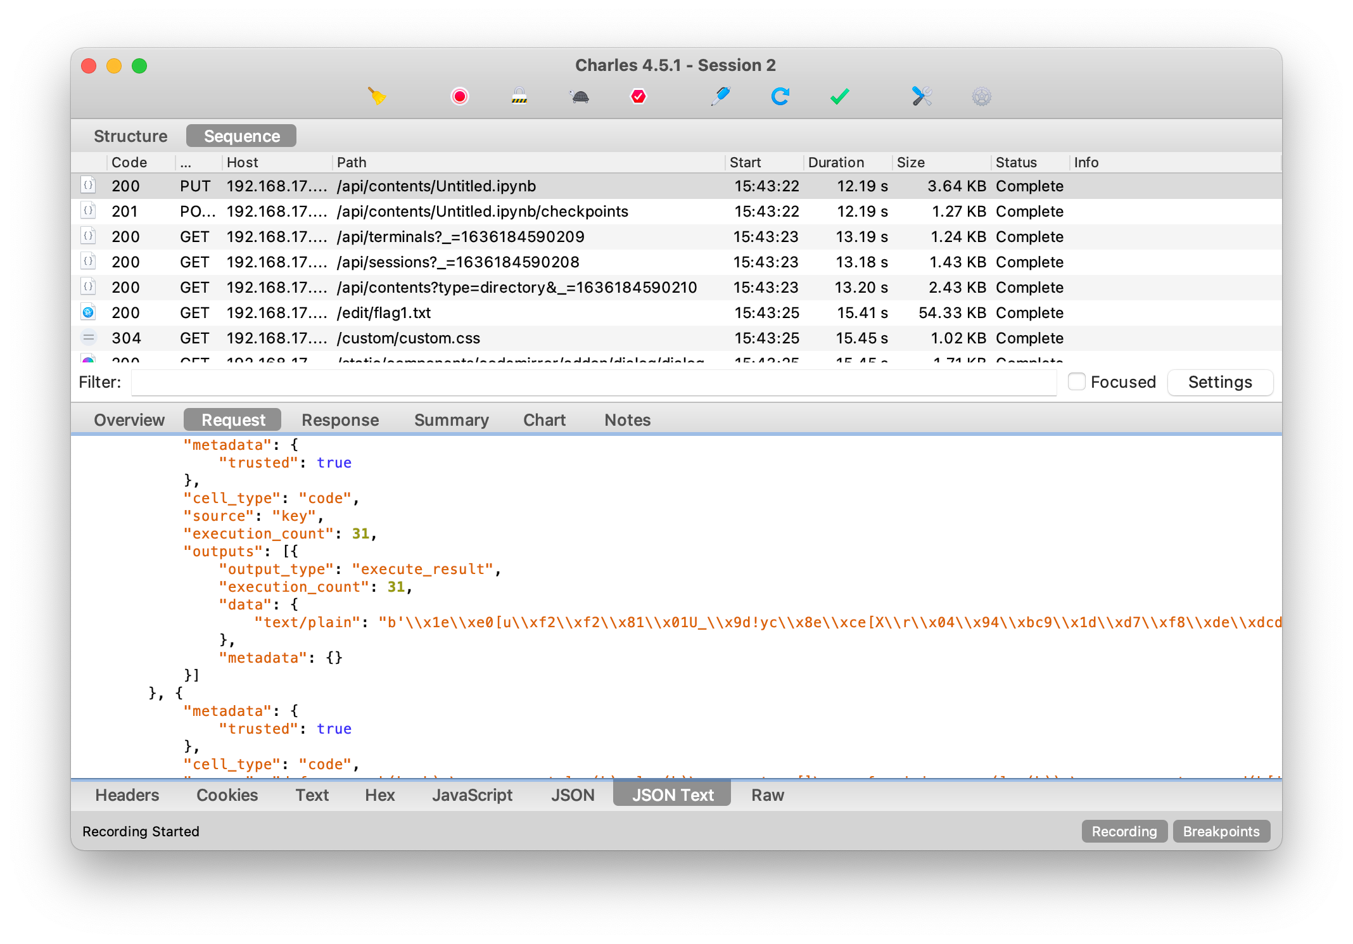Image resolution: width=1353 pixels, height=944 pixels.
Task: Toggle SSL proxying padlock icon
Action: click(x=519, y=96)
